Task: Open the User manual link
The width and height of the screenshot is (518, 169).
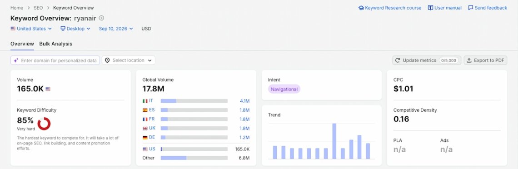Action: click(445, 8)
